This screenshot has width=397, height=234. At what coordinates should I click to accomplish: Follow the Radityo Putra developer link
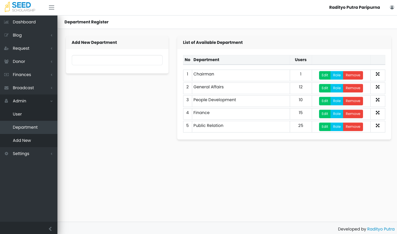point(381,229)
